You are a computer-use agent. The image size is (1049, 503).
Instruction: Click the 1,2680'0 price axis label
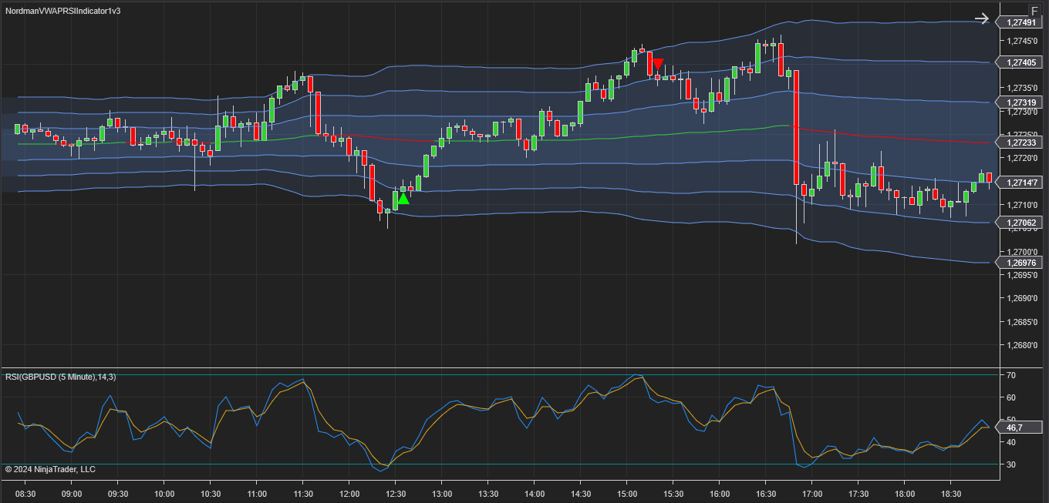click(1022, 345)
